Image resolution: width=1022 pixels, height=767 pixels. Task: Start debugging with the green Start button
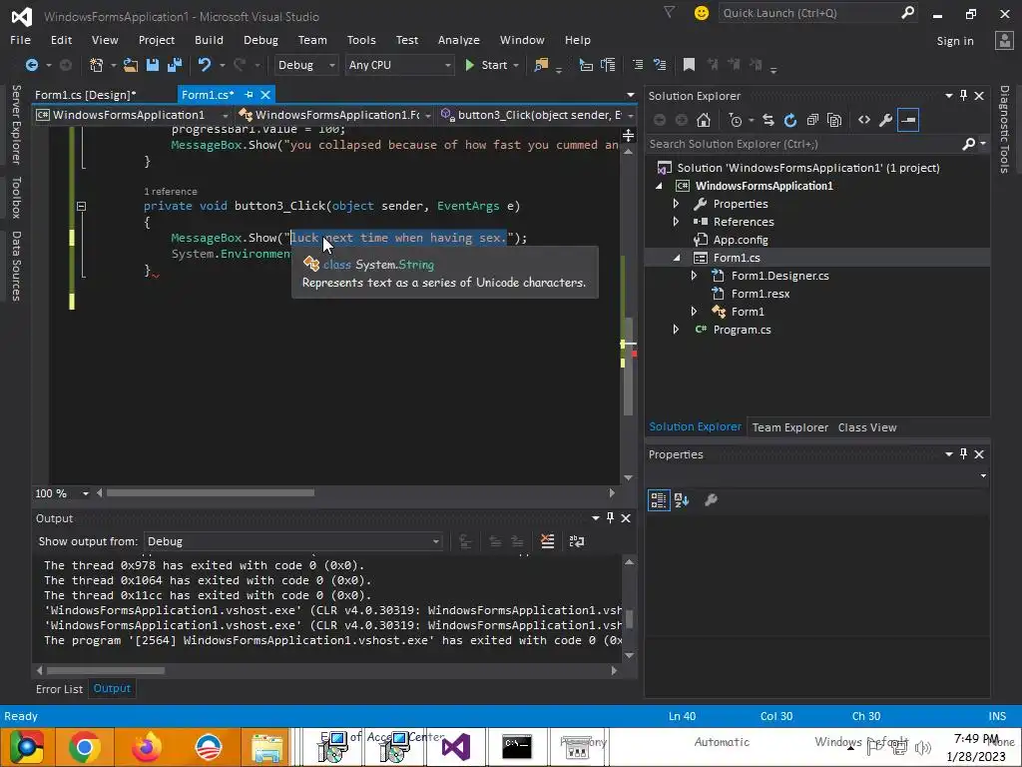coord(486,65)
